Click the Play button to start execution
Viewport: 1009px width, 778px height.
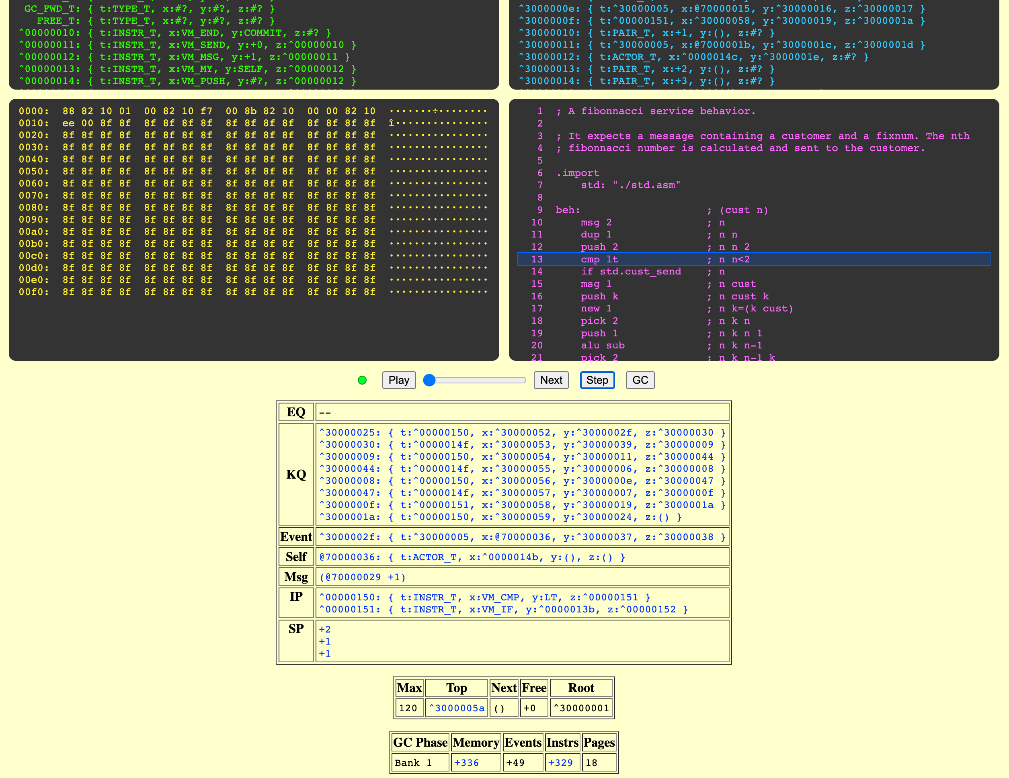(398, 380)
